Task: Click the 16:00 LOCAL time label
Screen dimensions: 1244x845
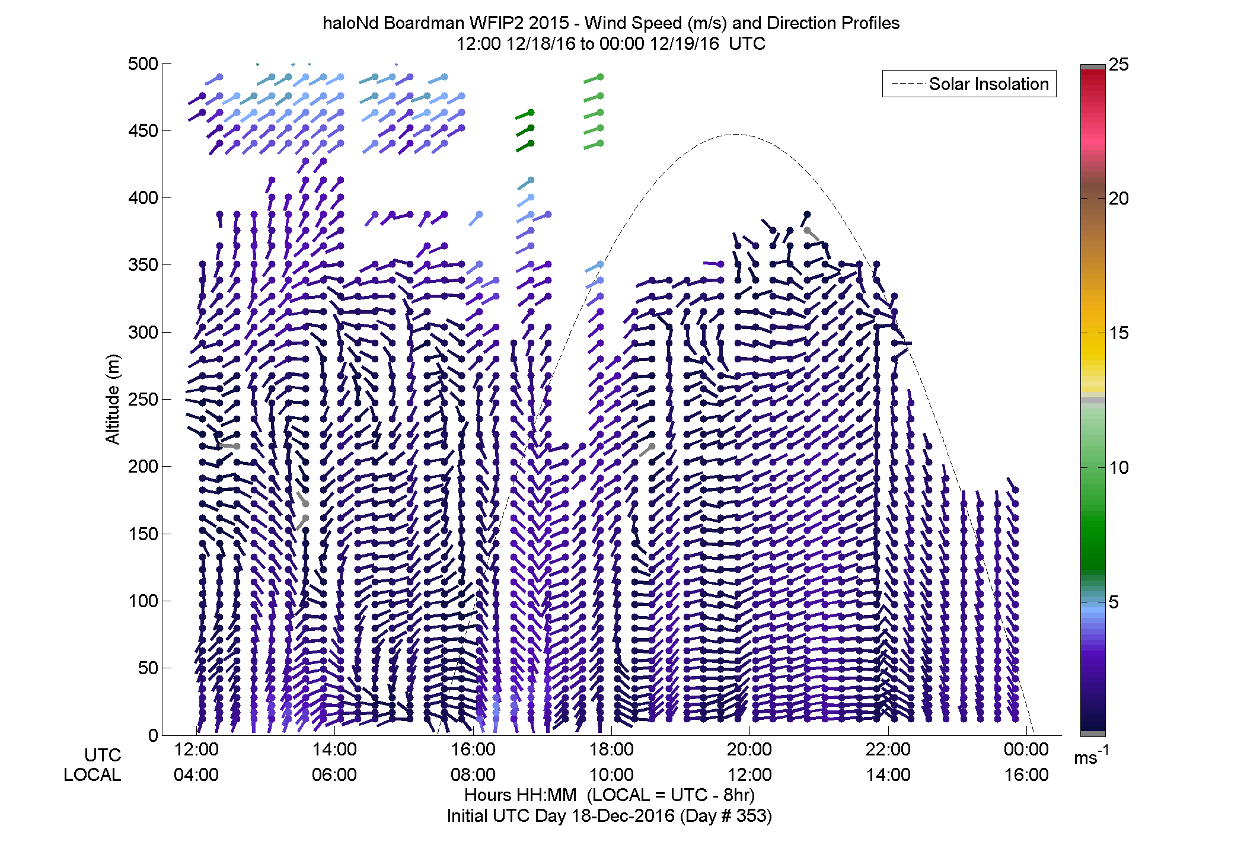Action: [1026, 774]
